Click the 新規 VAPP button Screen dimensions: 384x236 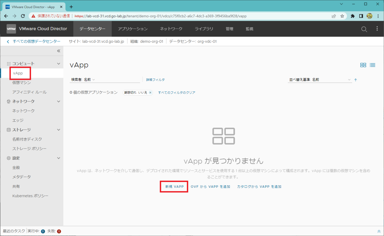click(x=174, y=187)
